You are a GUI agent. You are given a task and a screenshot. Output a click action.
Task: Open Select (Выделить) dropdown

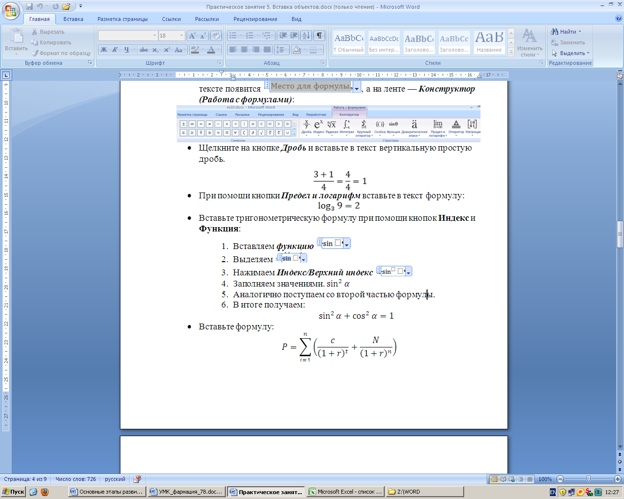coord(571,53)
